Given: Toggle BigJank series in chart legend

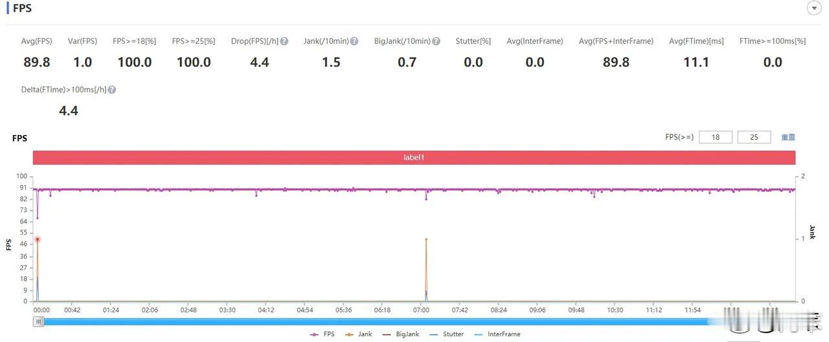Looking at the screenshot, I should (x=401, y=334).
